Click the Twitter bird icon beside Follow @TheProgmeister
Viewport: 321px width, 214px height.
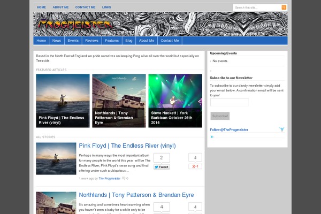(282, 129)
